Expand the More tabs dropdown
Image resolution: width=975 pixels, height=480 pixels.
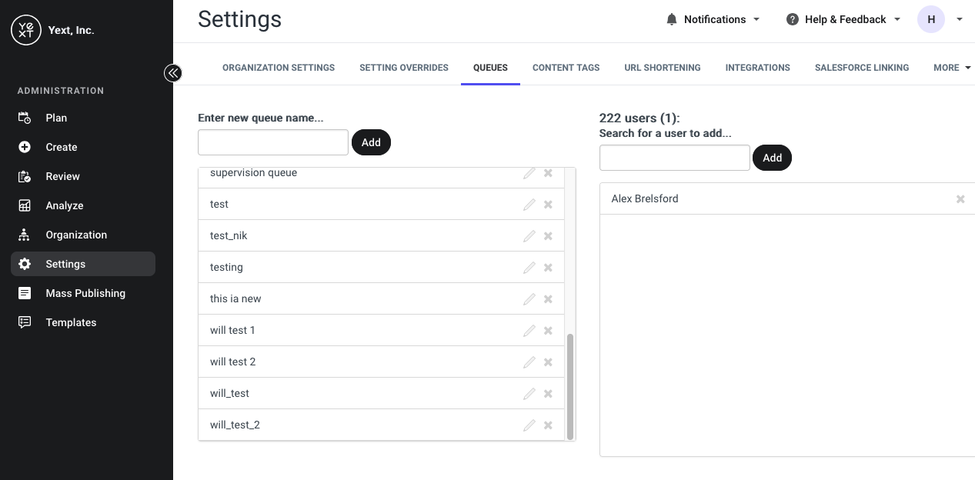pyautogui.click(x=952, y=68)
